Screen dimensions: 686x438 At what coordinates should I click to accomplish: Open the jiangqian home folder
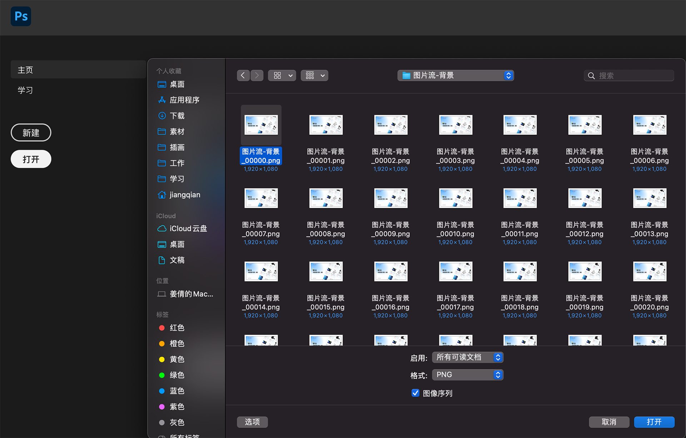click(x=184, y=195)
